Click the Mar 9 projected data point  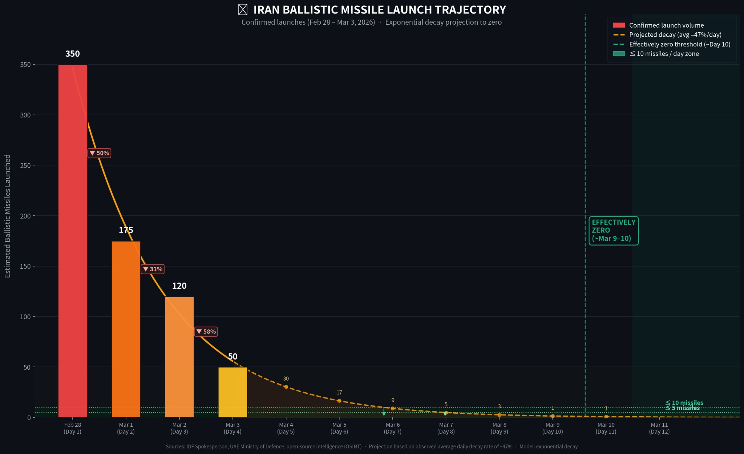pyautogui.click(x=553, y=416)
